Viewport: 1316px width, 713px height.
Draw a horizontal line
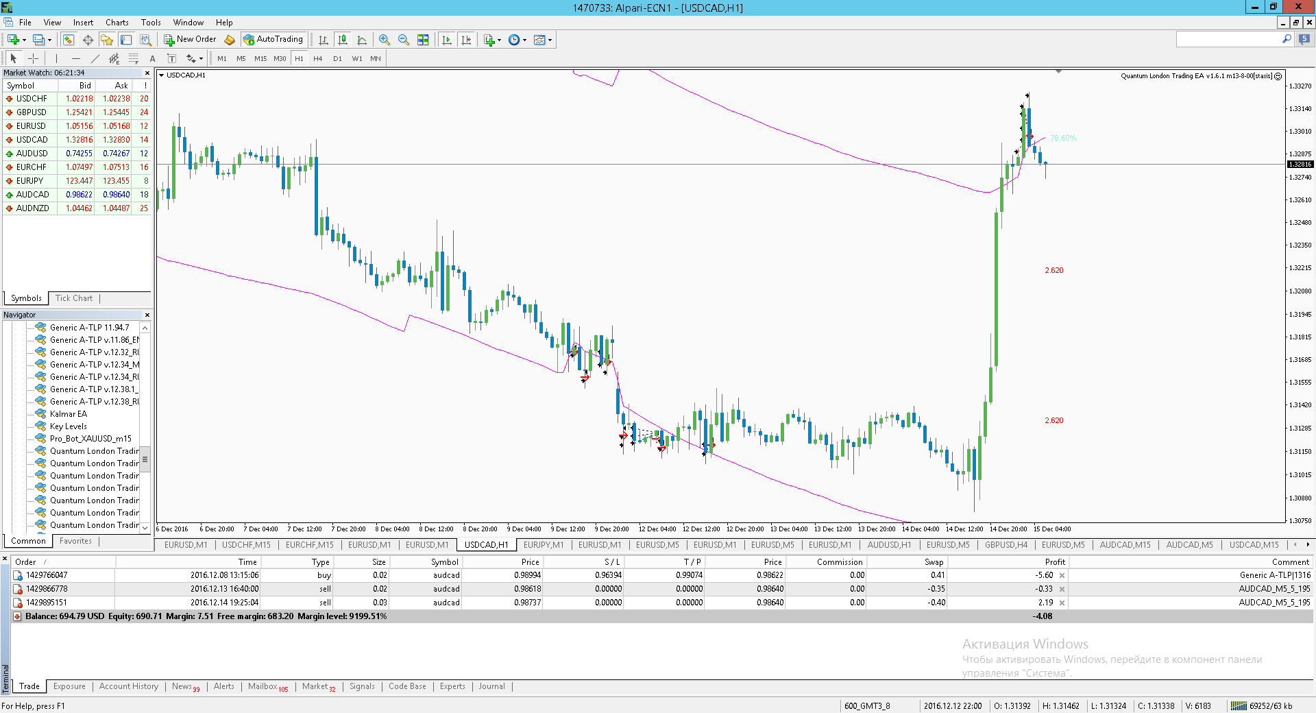76,58
